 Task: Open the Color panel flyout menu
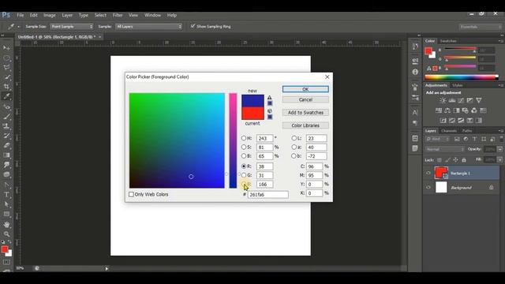[x=500, y=41]
